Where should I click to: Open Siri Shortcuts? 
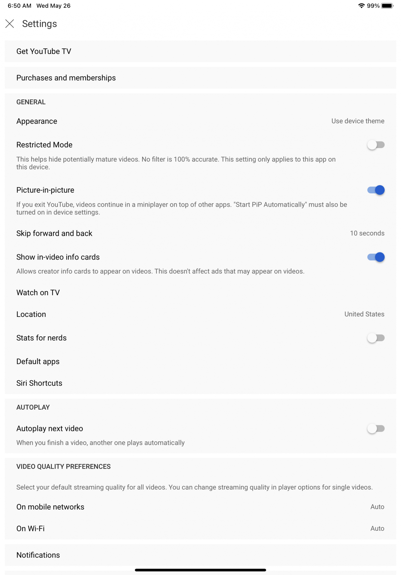pos(200,383)
